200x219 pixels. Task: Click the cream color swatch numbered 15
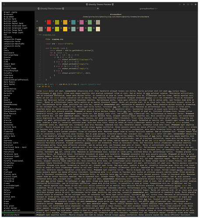tap(98, 29)
